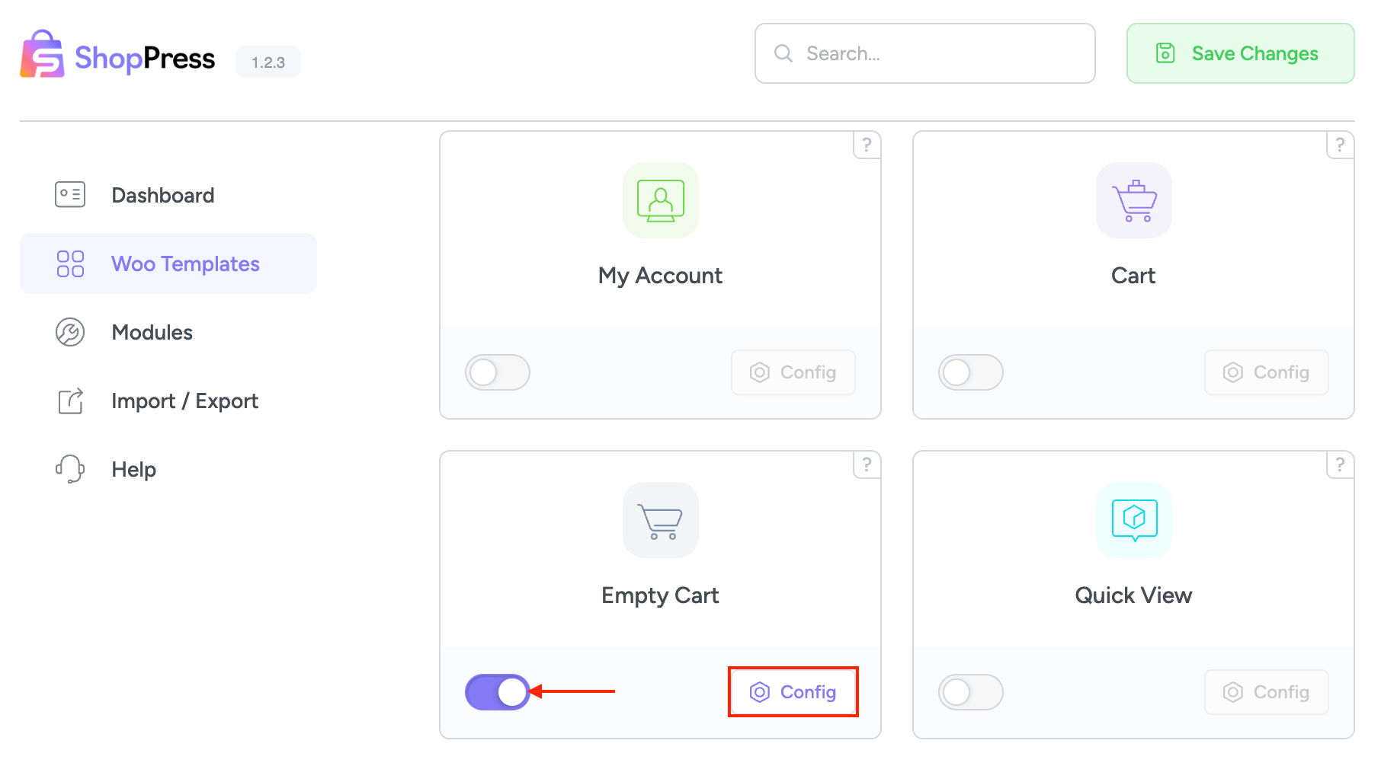Select the Modules wrench icon
The width and height of the screenshot is (1381, 766).
click(x=69, y=332)
